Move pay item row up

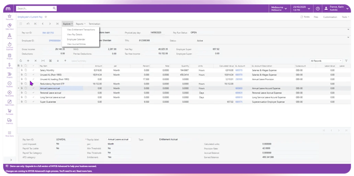point(65,61)
